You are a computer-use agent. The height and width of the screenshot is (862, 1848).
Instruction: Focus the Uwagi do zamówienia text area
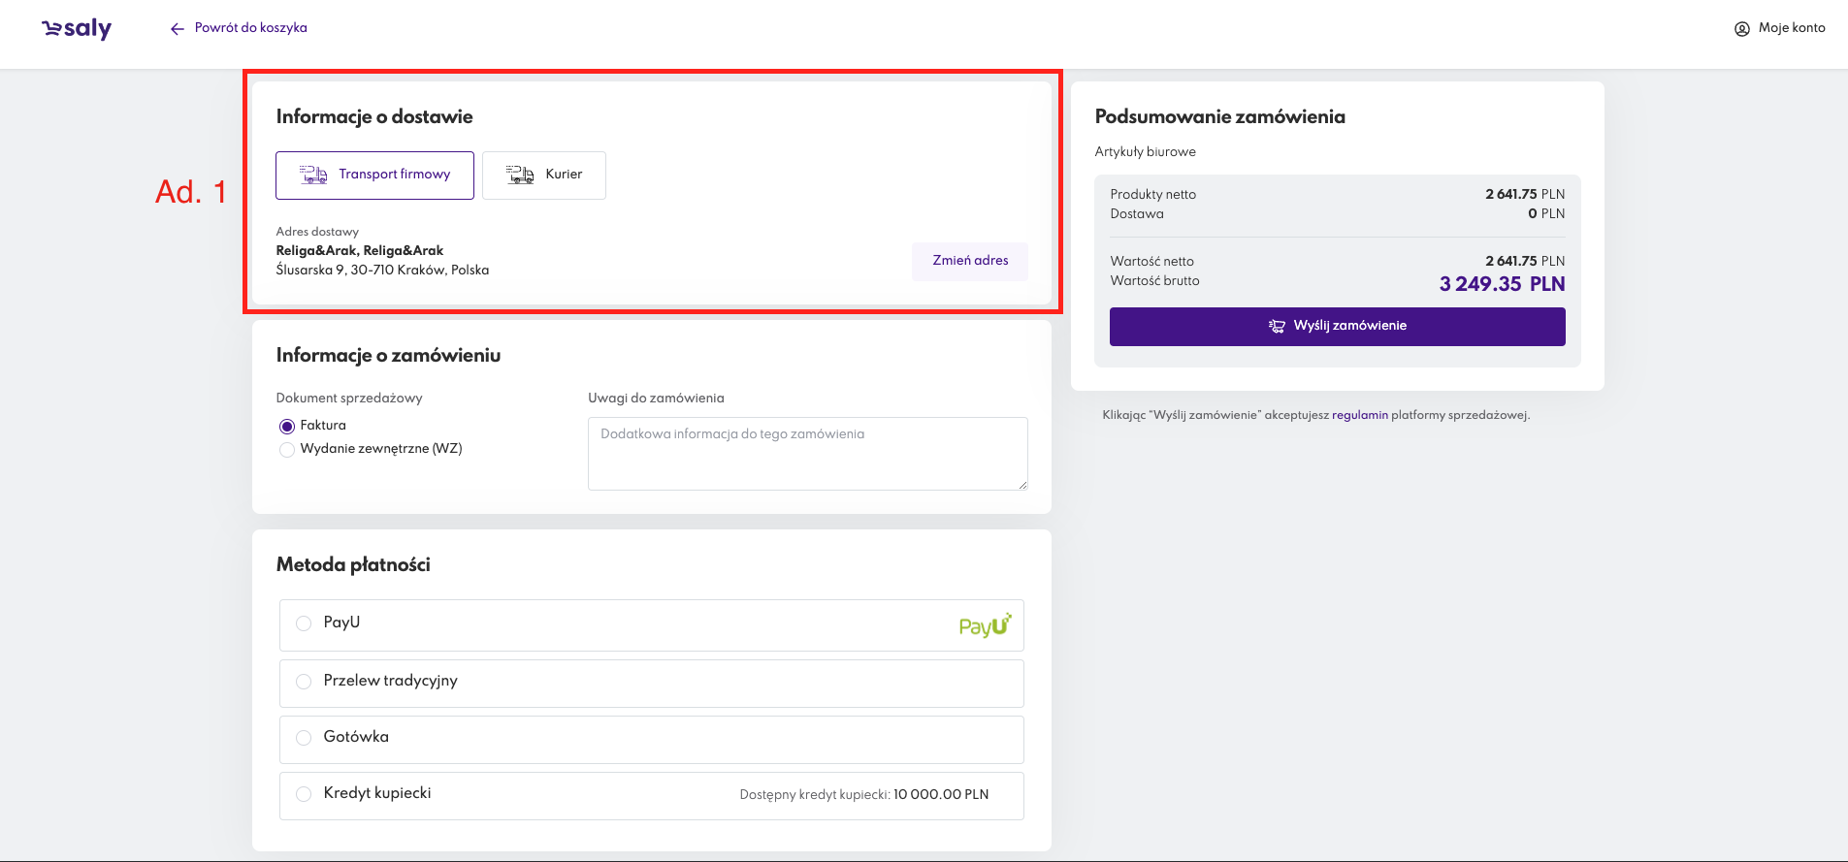tap(807, 454)
